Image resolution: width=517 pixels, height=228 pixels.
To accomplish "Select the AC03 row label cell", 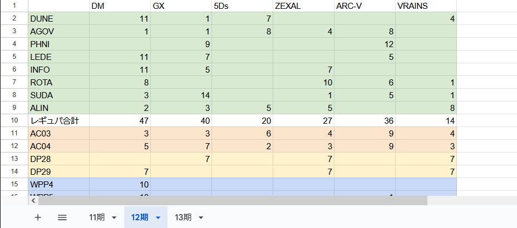I will [x=58, y=133].
